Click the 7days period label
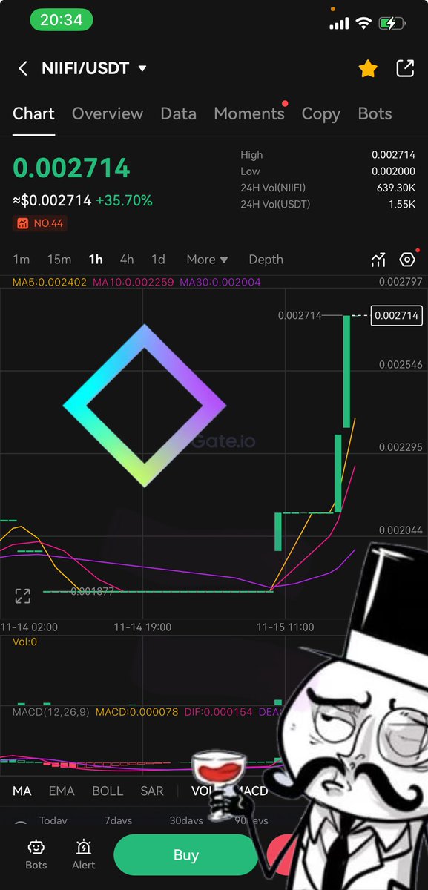This screenshot has height=890, width=428. click(119, 820)
